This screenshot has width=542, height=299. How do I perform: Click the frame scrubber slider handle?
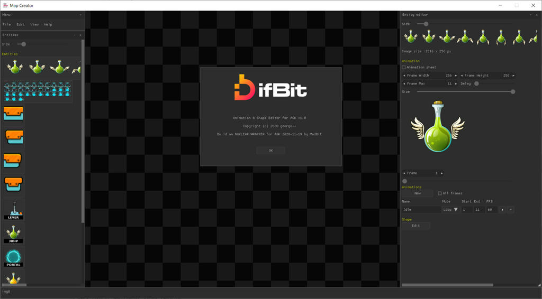(405, 181)
